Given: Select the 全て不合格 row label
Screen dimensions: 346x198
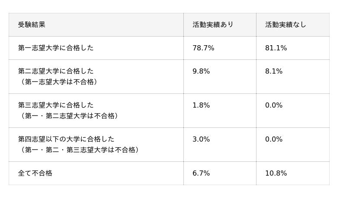Looking at the screenshot, I should pyautogui.click(x=35, y=173).
